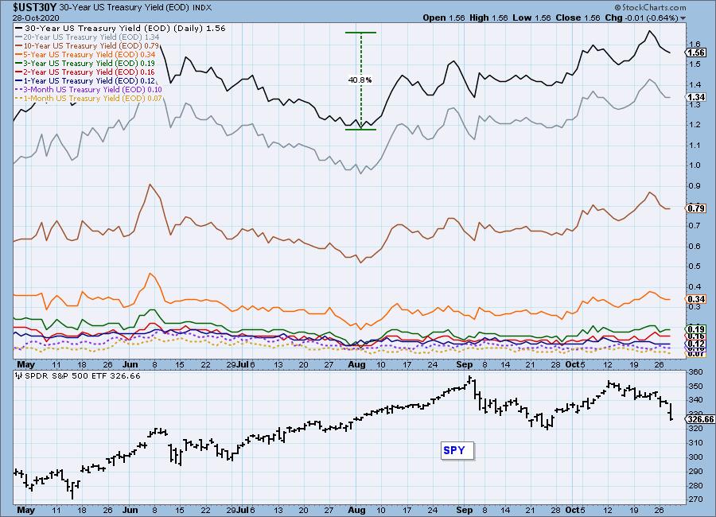The image size is (716, 517).
Task: Click the 0.79 last-value tag on right axis
Action: 696,208
